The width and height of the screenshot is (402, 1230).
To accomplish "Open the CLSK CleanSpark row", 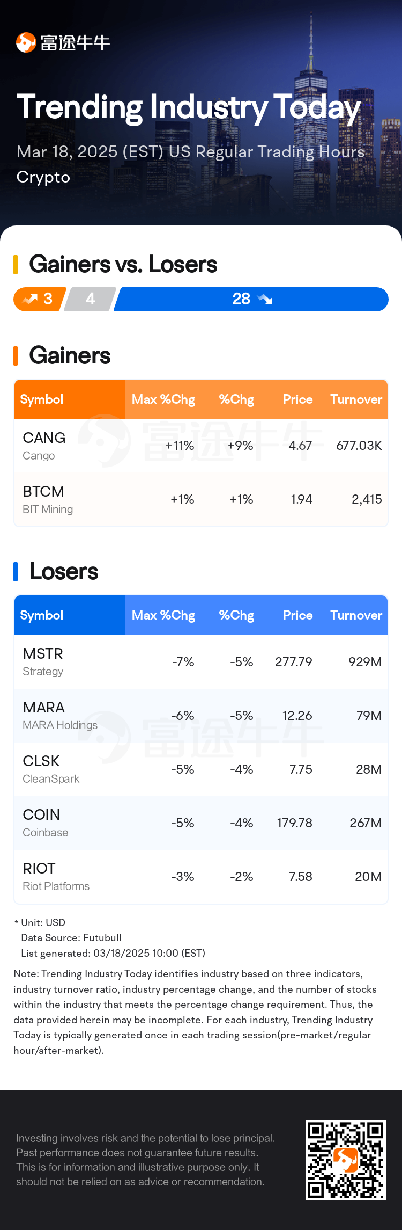I will pyautogui.click(x=201, y=769).
